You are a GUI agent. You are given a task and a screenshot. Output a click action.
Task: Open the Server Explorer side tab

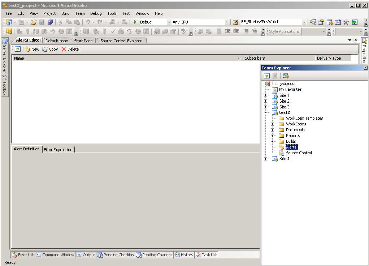[x=5, y=56]
